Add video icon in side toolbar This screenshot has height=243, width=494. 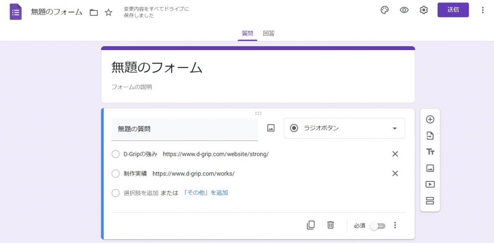click(430, 184)
